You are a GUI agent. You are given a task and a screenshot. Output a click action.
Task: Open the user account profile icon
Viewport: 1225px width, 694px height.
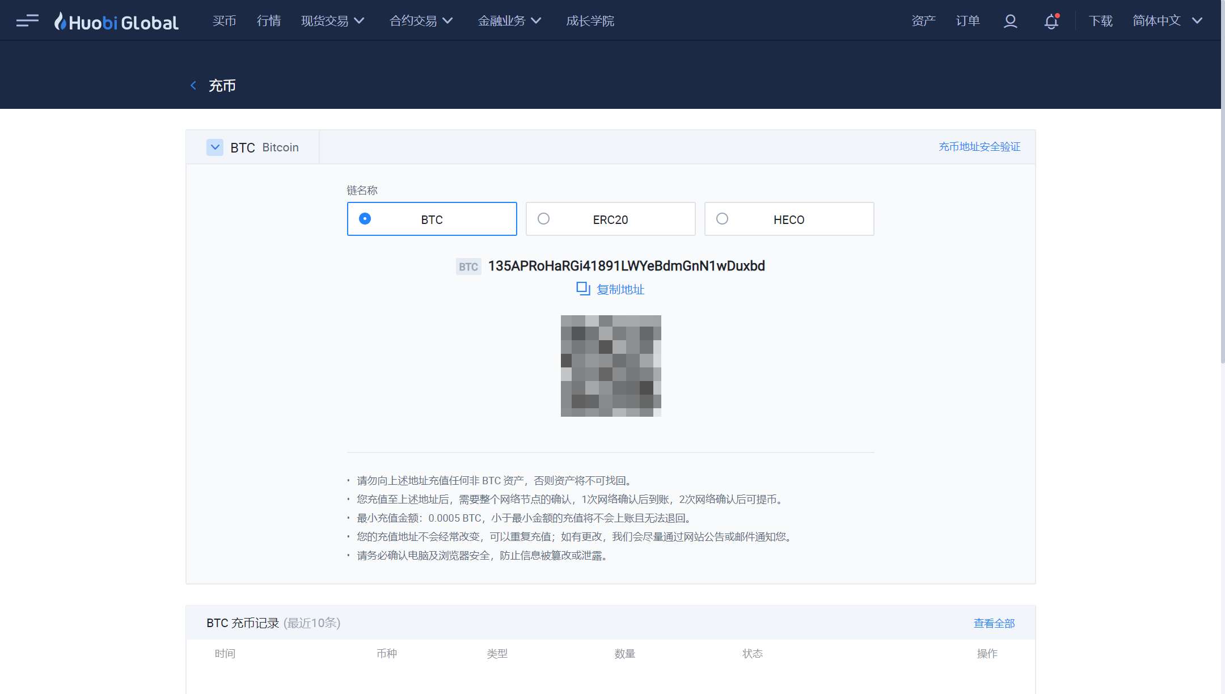[1010, 21]
